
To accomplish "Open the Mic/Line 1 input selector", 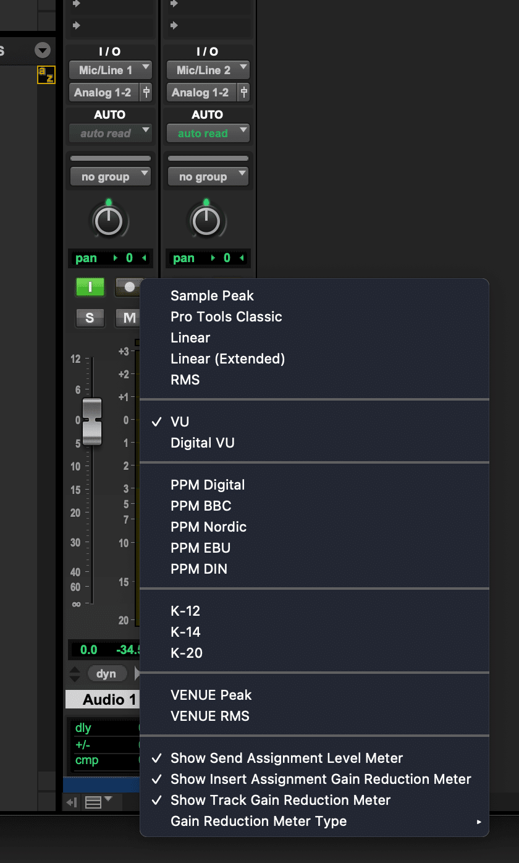I will point(110,70).
